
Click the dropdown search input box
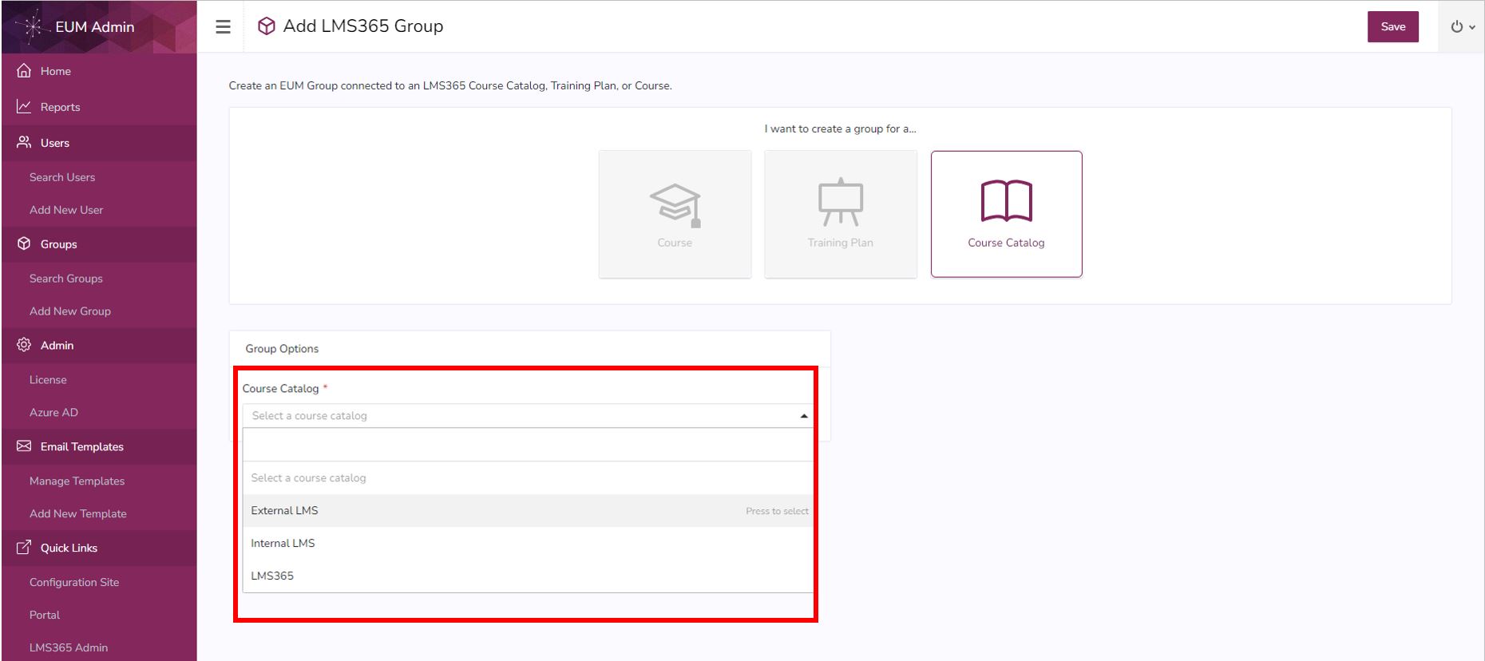click(528, 445)
